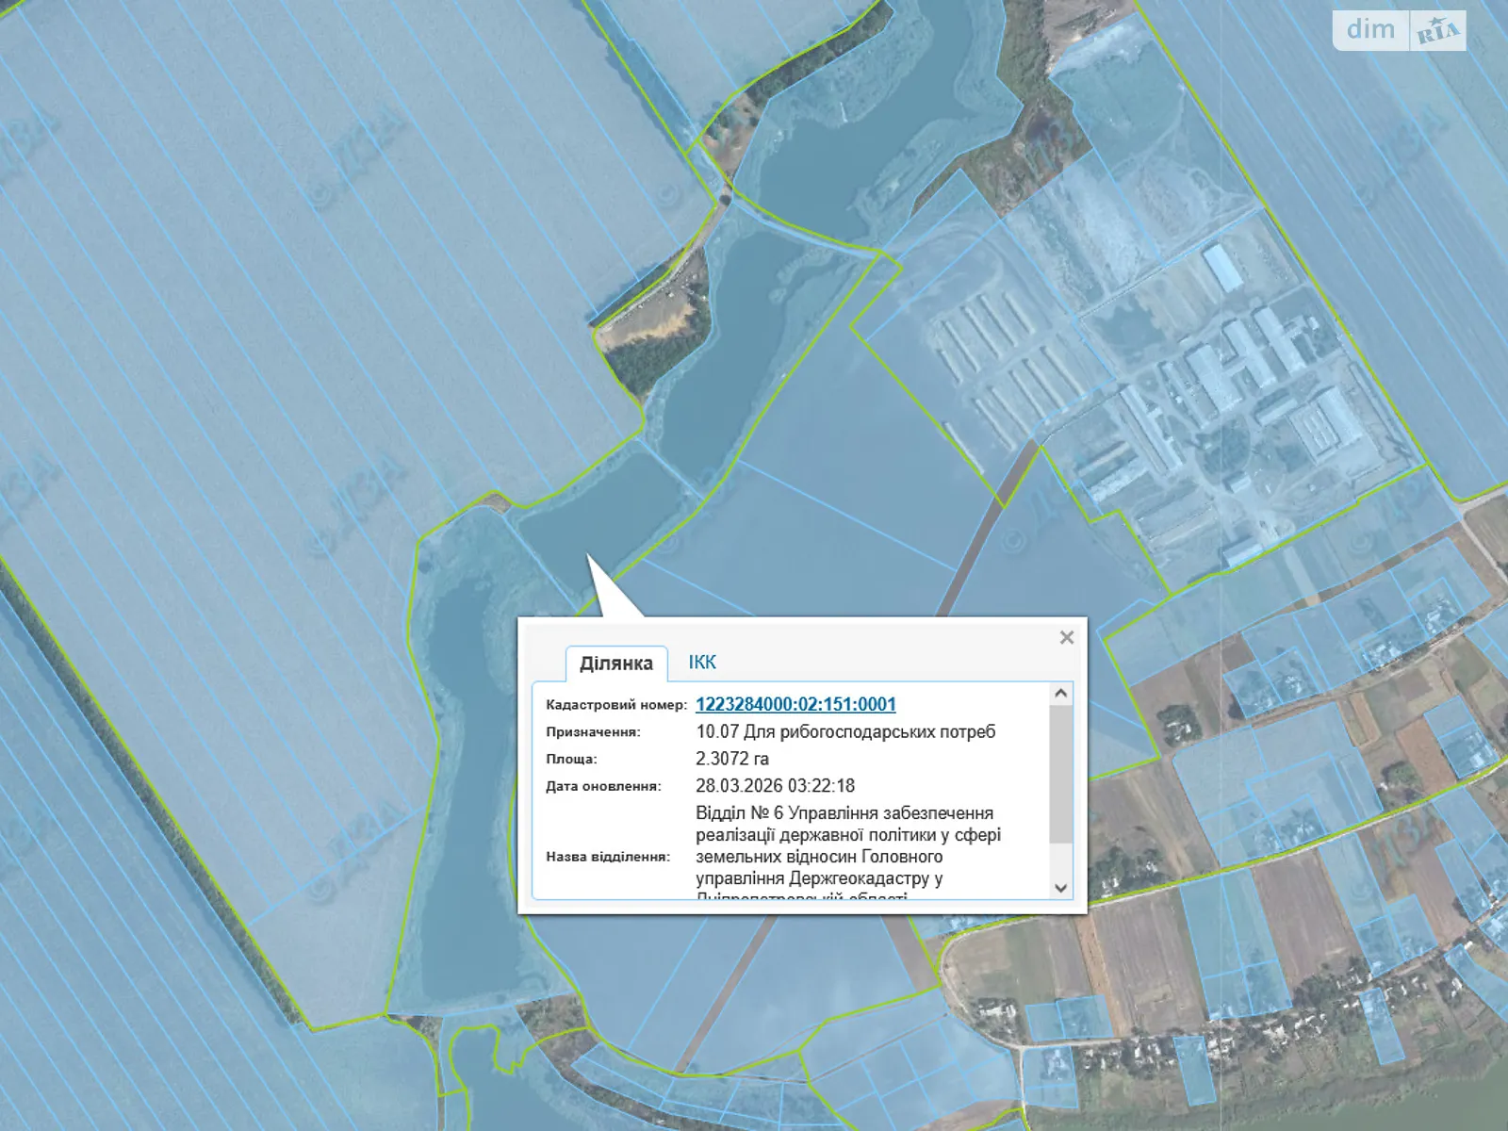The height and width of the screenshot is (1131, 1508).
Task: Select the Ділянка tab
Action: pos(616,664)
